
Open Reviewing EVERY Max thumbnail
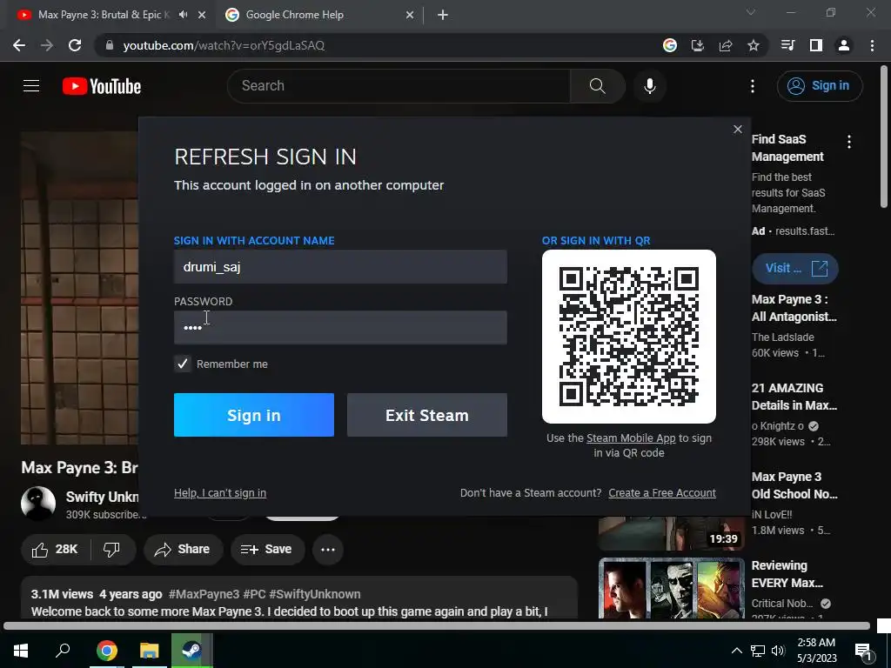[672, 589]
